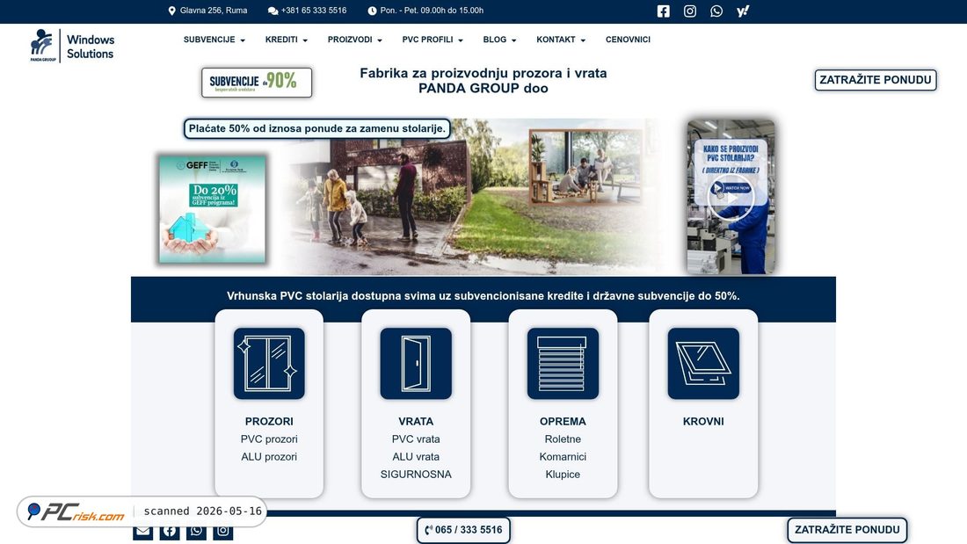Click the location pin icon by Glavna 256

coord(172,11)
